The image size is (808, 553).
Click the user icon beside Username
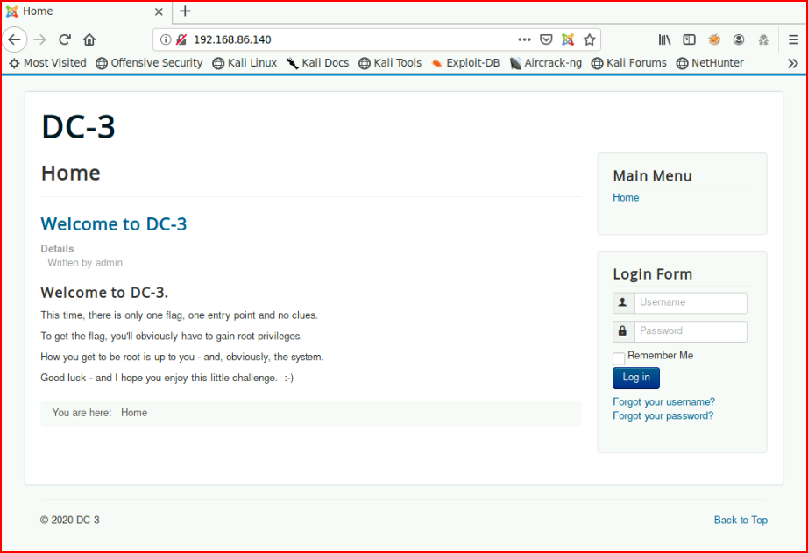coord(623,302)
